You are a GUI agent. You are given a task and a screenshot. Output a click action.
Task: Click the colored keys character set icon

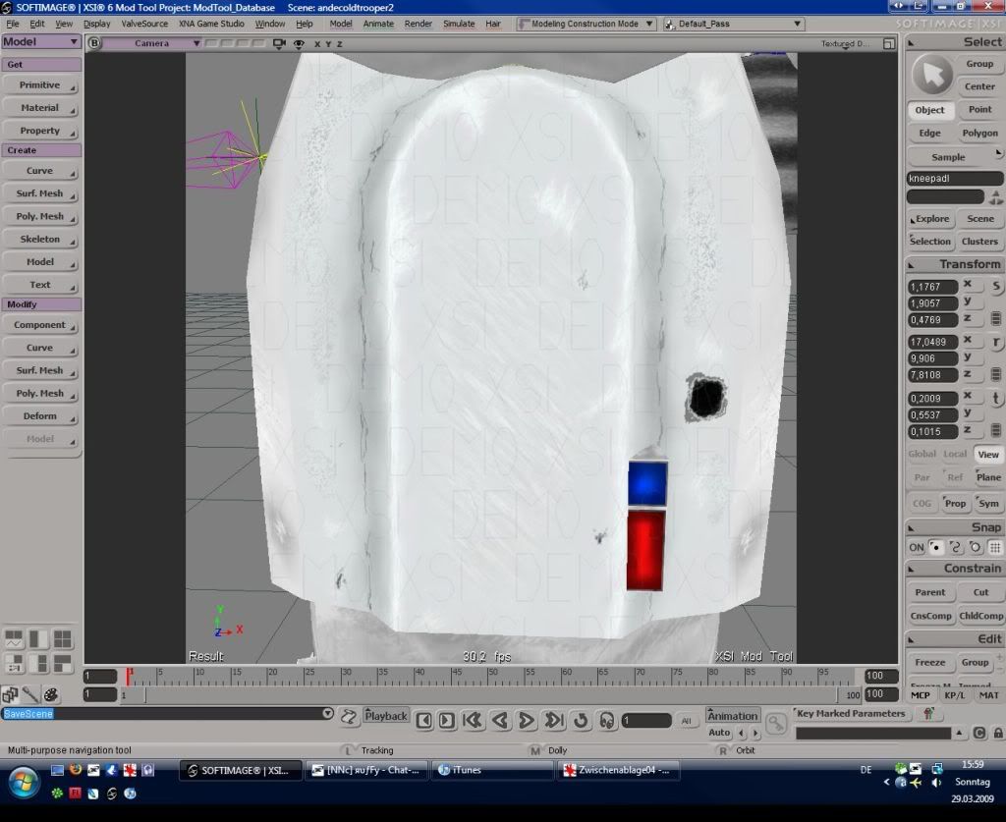tap(927, 713)
